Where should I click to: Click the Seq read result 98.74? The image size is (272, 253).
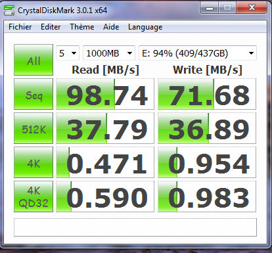tap(105, 94)
